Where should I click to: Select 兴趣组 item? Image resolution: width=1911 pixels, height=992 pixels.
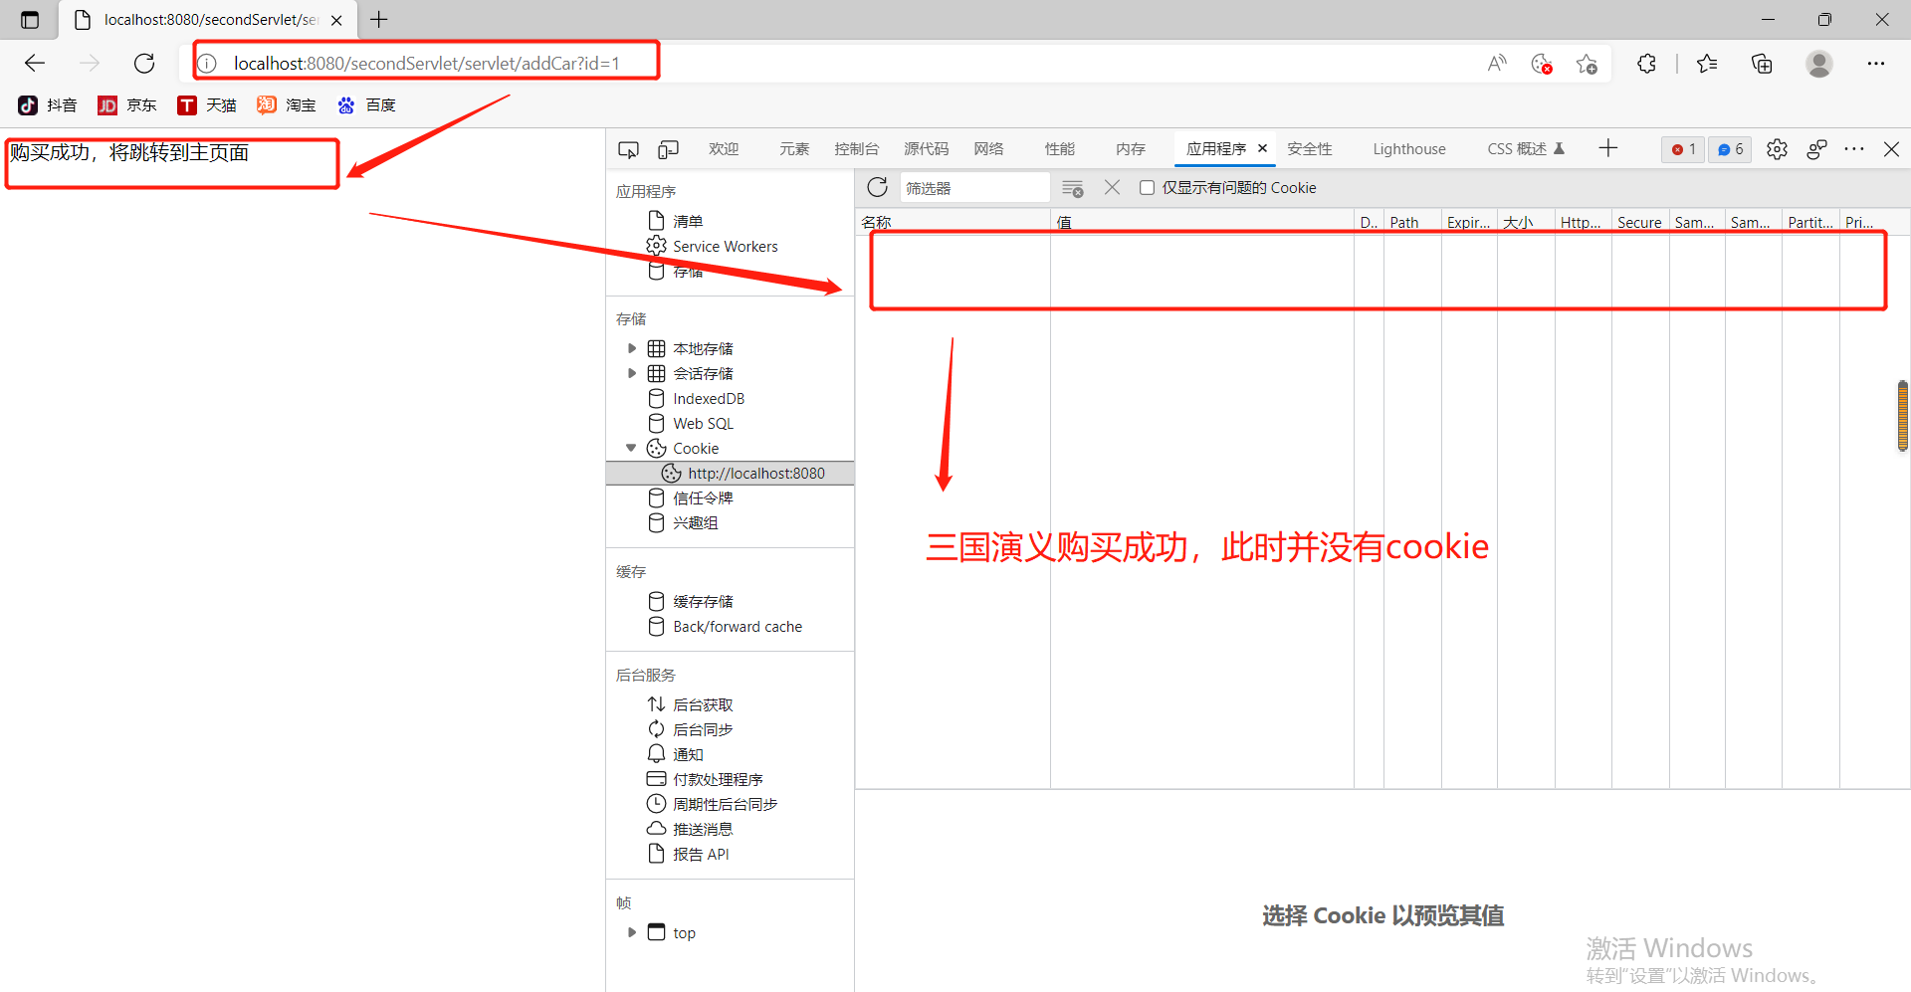pos(695,522)
